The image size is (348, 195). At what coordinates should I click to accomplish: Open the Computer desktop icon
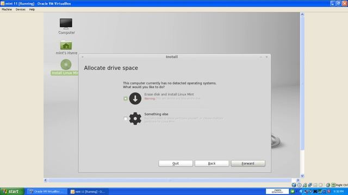point(66,26)
